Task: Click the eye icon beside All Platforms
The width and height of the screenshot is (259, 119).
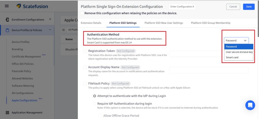Action: click(64, 30)
